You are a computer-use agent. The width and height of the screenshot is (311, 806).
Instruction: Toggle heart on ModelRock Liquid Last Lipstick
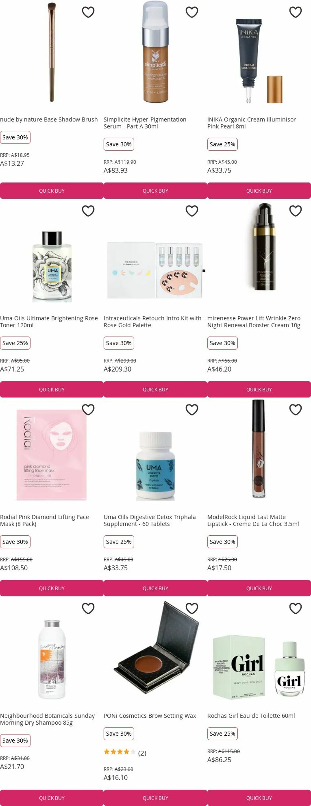tap(295, 409)
